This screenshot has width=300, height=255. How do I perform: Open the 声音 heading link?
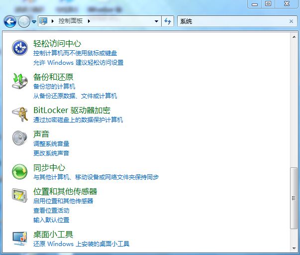(41, 134)
